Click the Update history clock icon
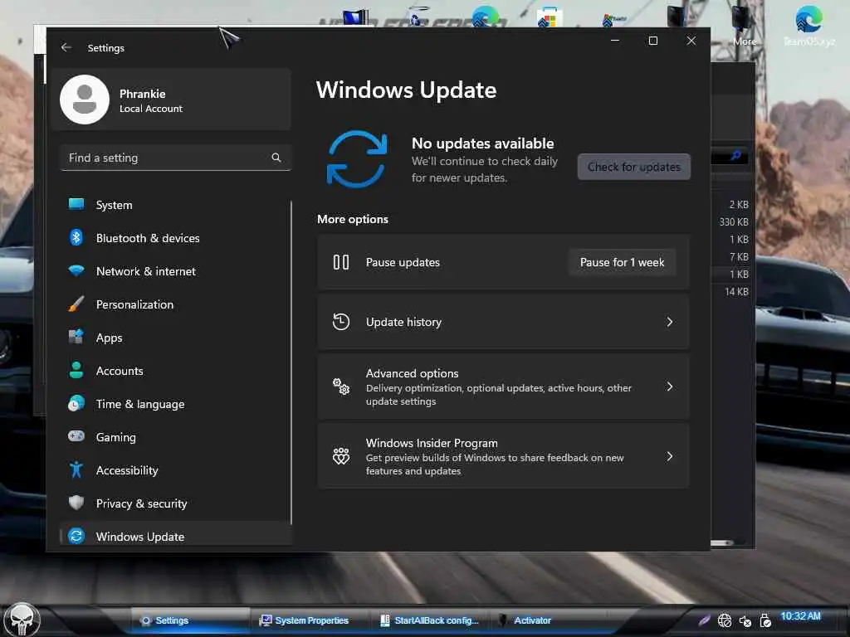The width and height of the screenshot is (850, 637). click(341, 322)
